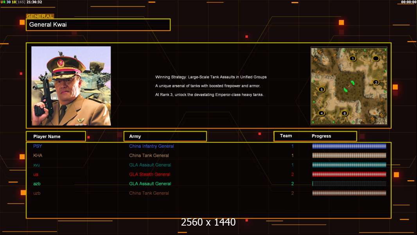
Task: Pick start position 4 on the minimap
Action: pyautogui.click(x=322, y=113)
